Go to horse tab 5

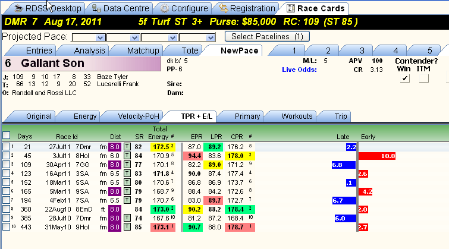pos(425,51)
